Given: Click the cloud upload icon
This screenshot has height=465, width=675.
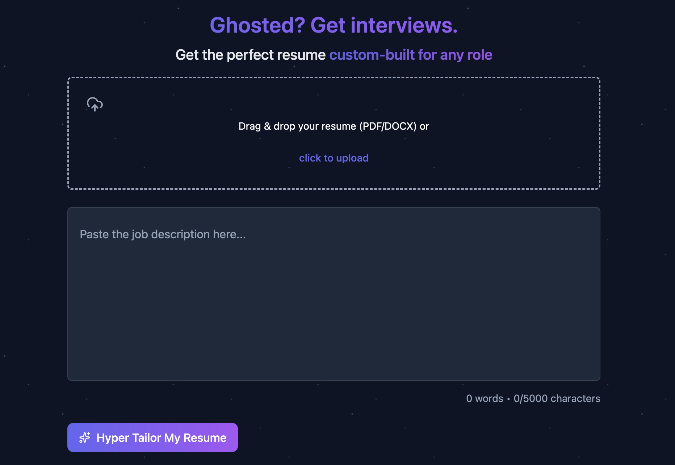Looking at the screenshot, I should 95,104.
